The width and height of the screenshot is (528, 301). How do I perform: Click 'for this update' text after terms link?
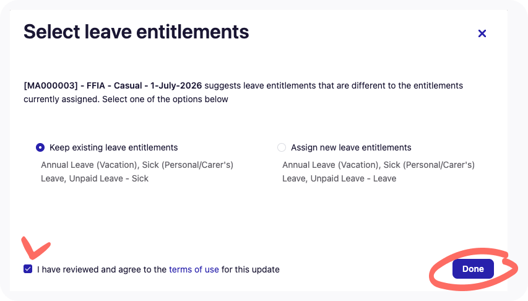(x=251, y=269)
